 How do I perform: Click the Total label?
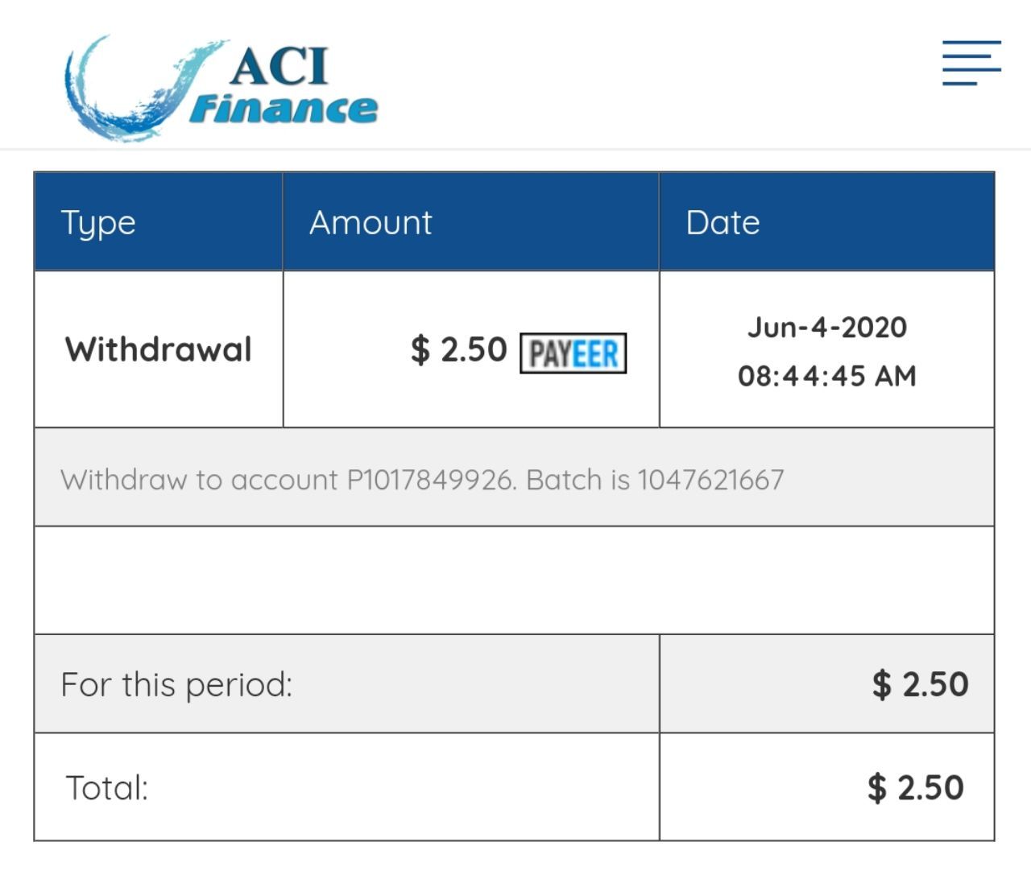(x=106, y=788)
